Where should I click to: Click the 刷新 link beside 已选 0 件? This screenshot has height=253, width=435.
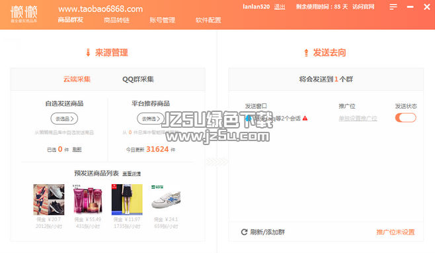[x=77, y=150]
